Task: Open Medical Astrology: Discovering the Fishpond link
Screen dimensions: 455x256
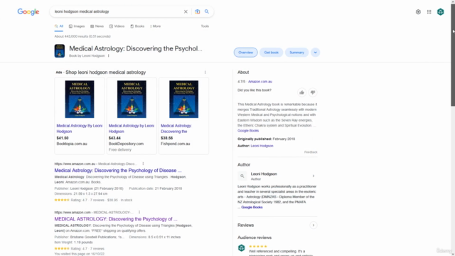Action: point(176,129)
